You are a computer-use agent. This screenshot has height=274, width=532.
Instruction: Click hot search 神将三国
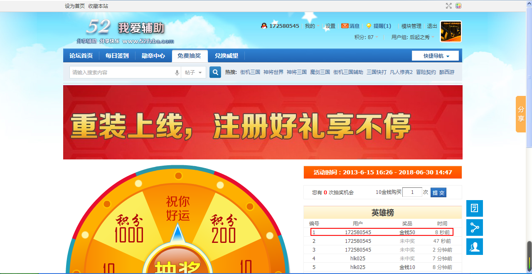[297, 72]
